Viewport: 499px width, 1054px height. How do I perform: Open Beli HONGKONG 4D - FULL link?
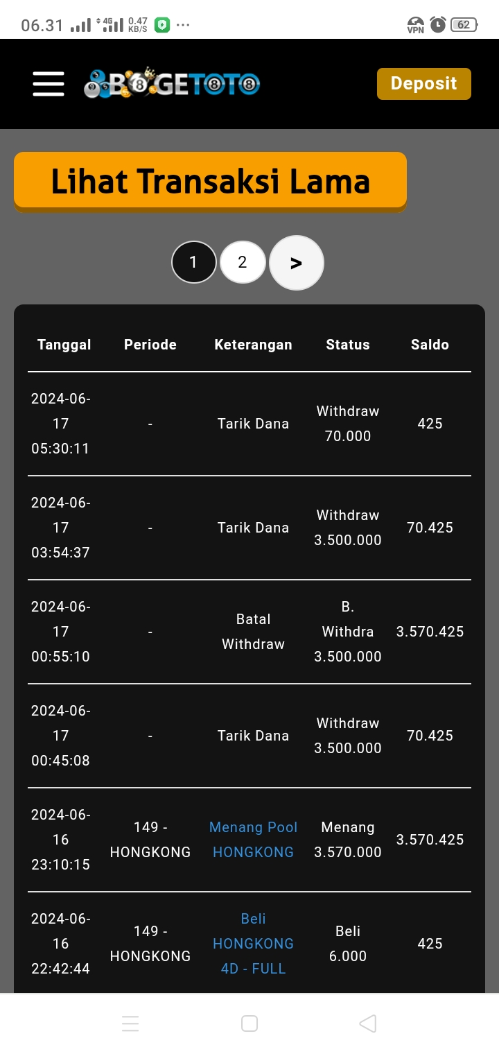click(x=253, y=944)
